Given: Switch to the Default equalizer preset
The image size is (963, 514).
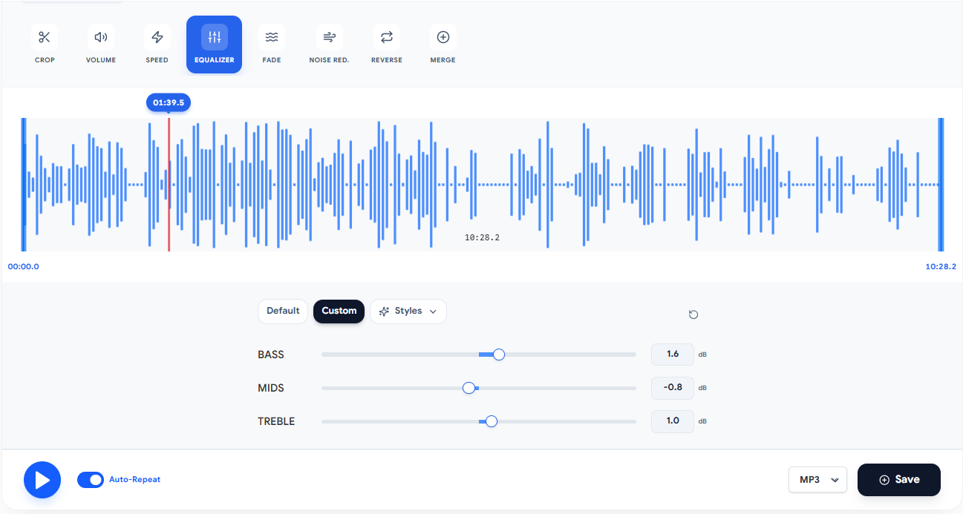Looking at the screenshot, I should pyautogui.click(x=283, y=312).
